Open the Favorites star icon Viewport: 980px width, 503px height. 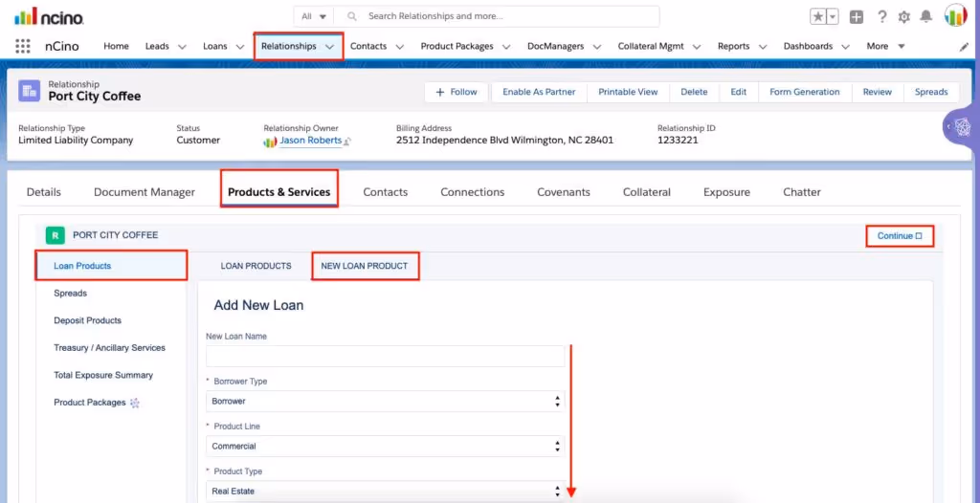point(817,17)
